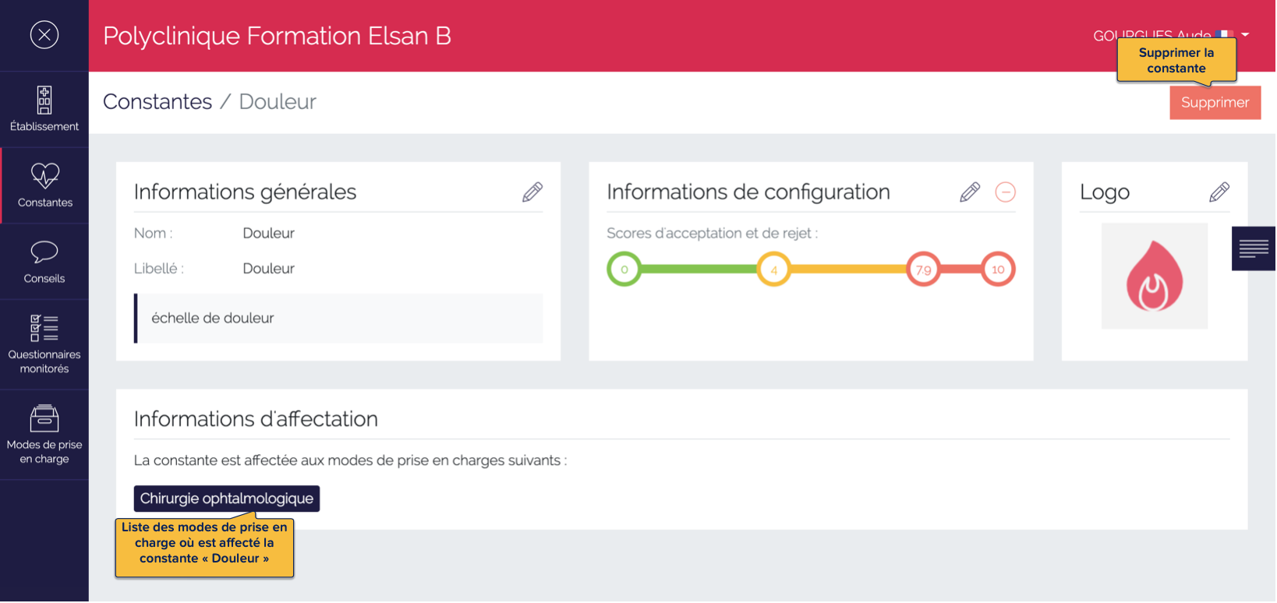Open the Établissement section
Screen dimensions: 1277x603
44,109
